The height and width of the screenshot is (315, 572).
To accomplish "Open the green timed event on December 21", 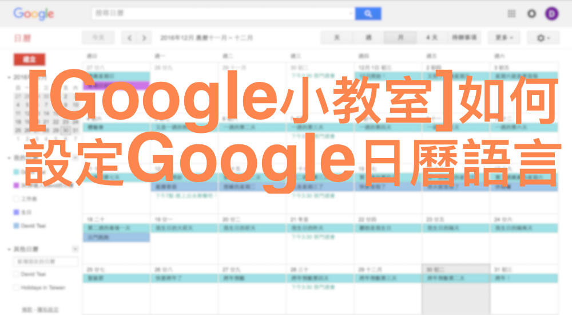I will click(313, 237).
